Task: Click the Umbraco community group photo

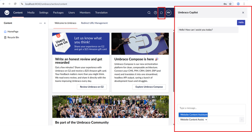Action: coord(110,107)
